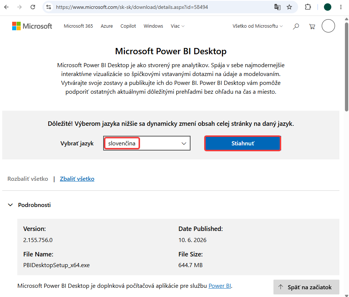Viewport: 349px width, 297px height.
Task: Click the translate page icon
Action: (x=278, y=7)
